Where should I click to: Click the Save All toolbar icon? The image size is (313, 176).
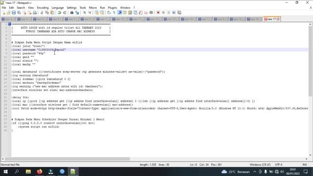pyautogui.click(x=19, y=13)
